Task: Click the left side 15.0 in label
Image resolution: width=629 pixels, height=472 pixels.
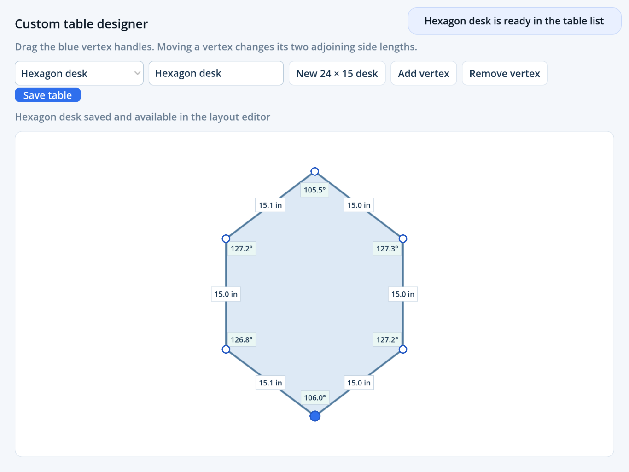Action: click(x=226, y=294)
